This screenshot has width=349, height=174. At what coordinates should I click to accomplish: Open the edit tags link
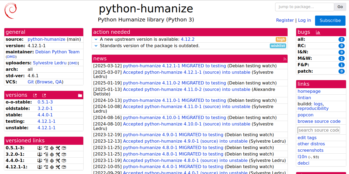pos(307,138)
